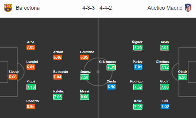
Task: Open Ñíguez player name
Action: [x=137, y=42]
